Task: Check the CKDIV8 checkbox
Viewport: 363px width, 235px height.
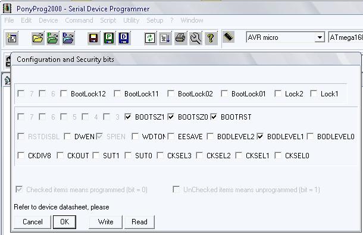Action: 21,155
